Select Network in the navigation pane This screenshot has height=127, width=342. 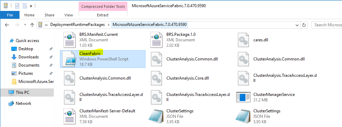tap(23, 103)
